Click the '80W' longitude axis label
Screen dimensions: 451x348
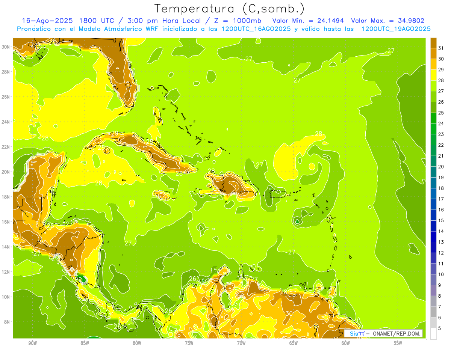tap(137, 343)
